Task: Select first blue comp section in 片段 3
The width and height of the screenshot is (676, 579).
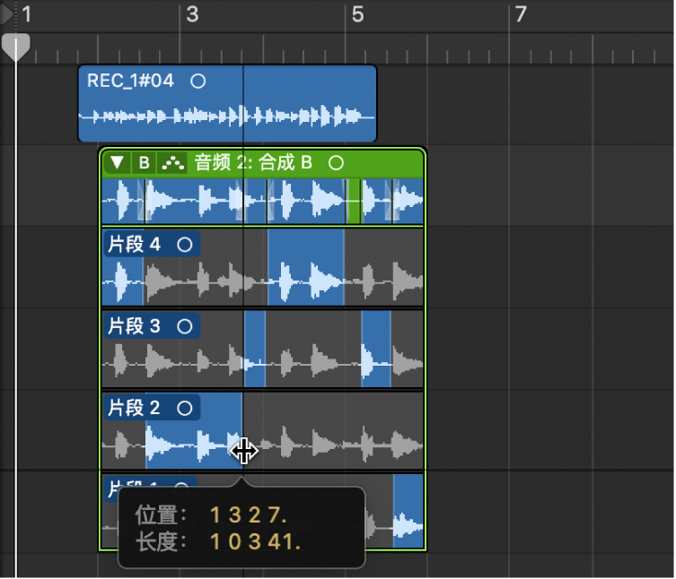Action: tap(255, 349)
